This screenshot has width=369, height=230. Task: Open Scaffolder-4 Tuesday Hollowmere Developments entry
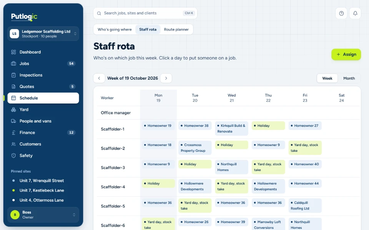195,186
